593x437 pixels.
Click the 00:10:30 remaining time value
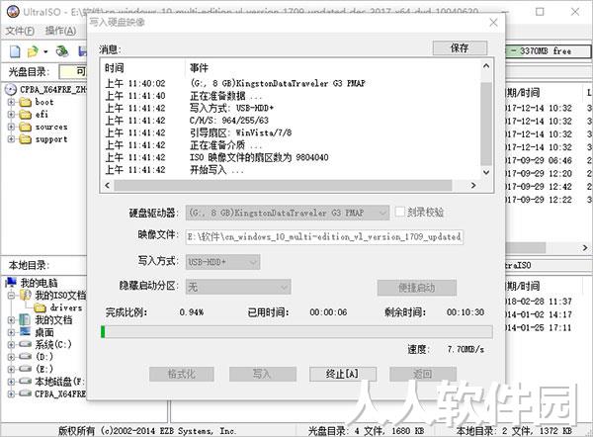(x=466, y=312)
